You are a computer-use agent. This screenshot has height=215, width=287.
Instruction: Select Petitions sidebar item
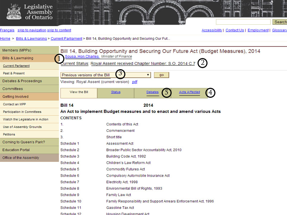[29, 134]
